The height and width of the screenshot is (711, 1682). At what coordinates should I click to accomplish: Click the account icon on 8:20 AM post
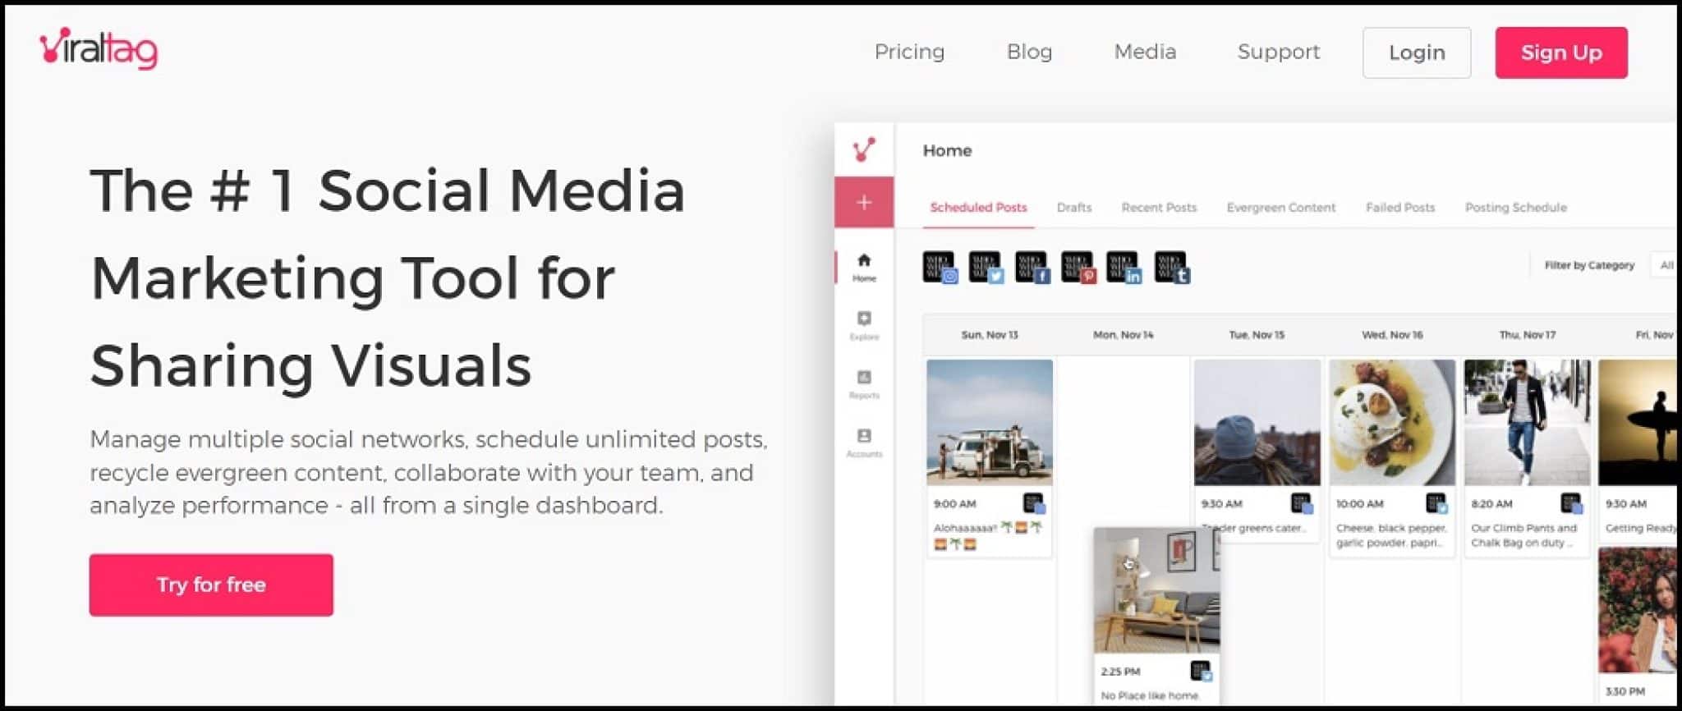(1571, 503)
